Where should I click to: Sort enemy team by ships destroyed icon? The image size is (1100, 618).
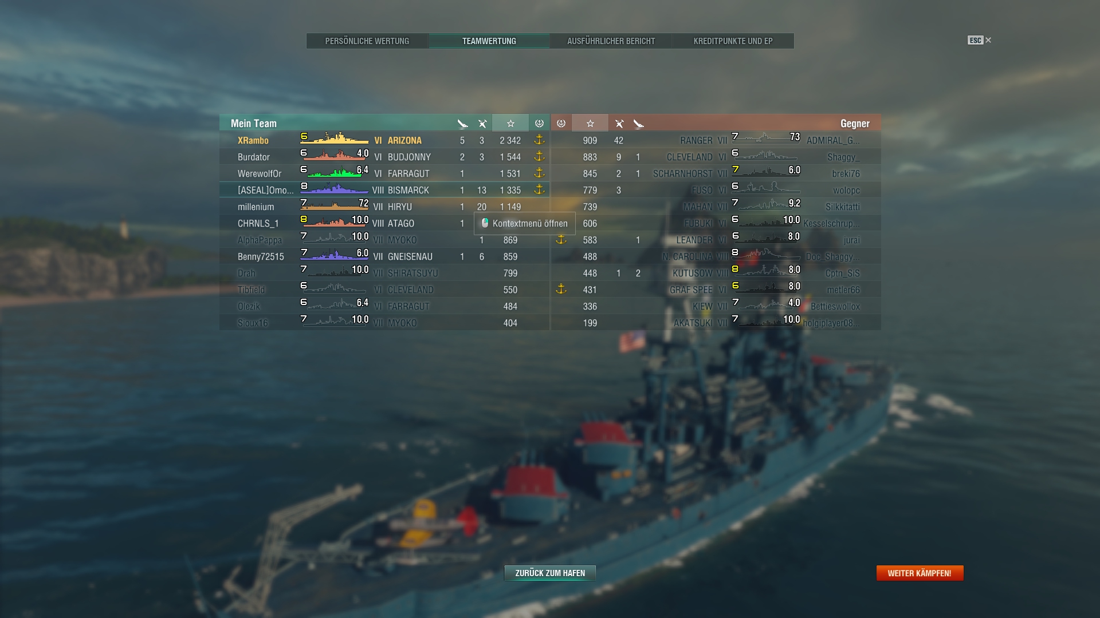pyautogui.click(x=638, y=124)
